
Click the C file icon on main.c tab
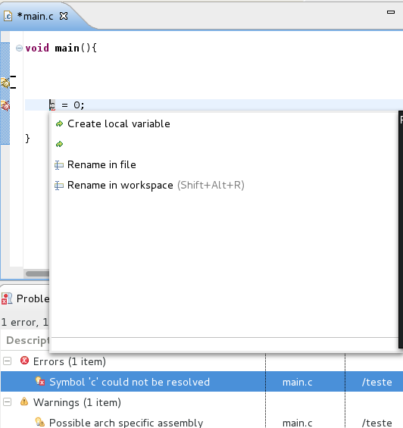[x=8, y=17]
